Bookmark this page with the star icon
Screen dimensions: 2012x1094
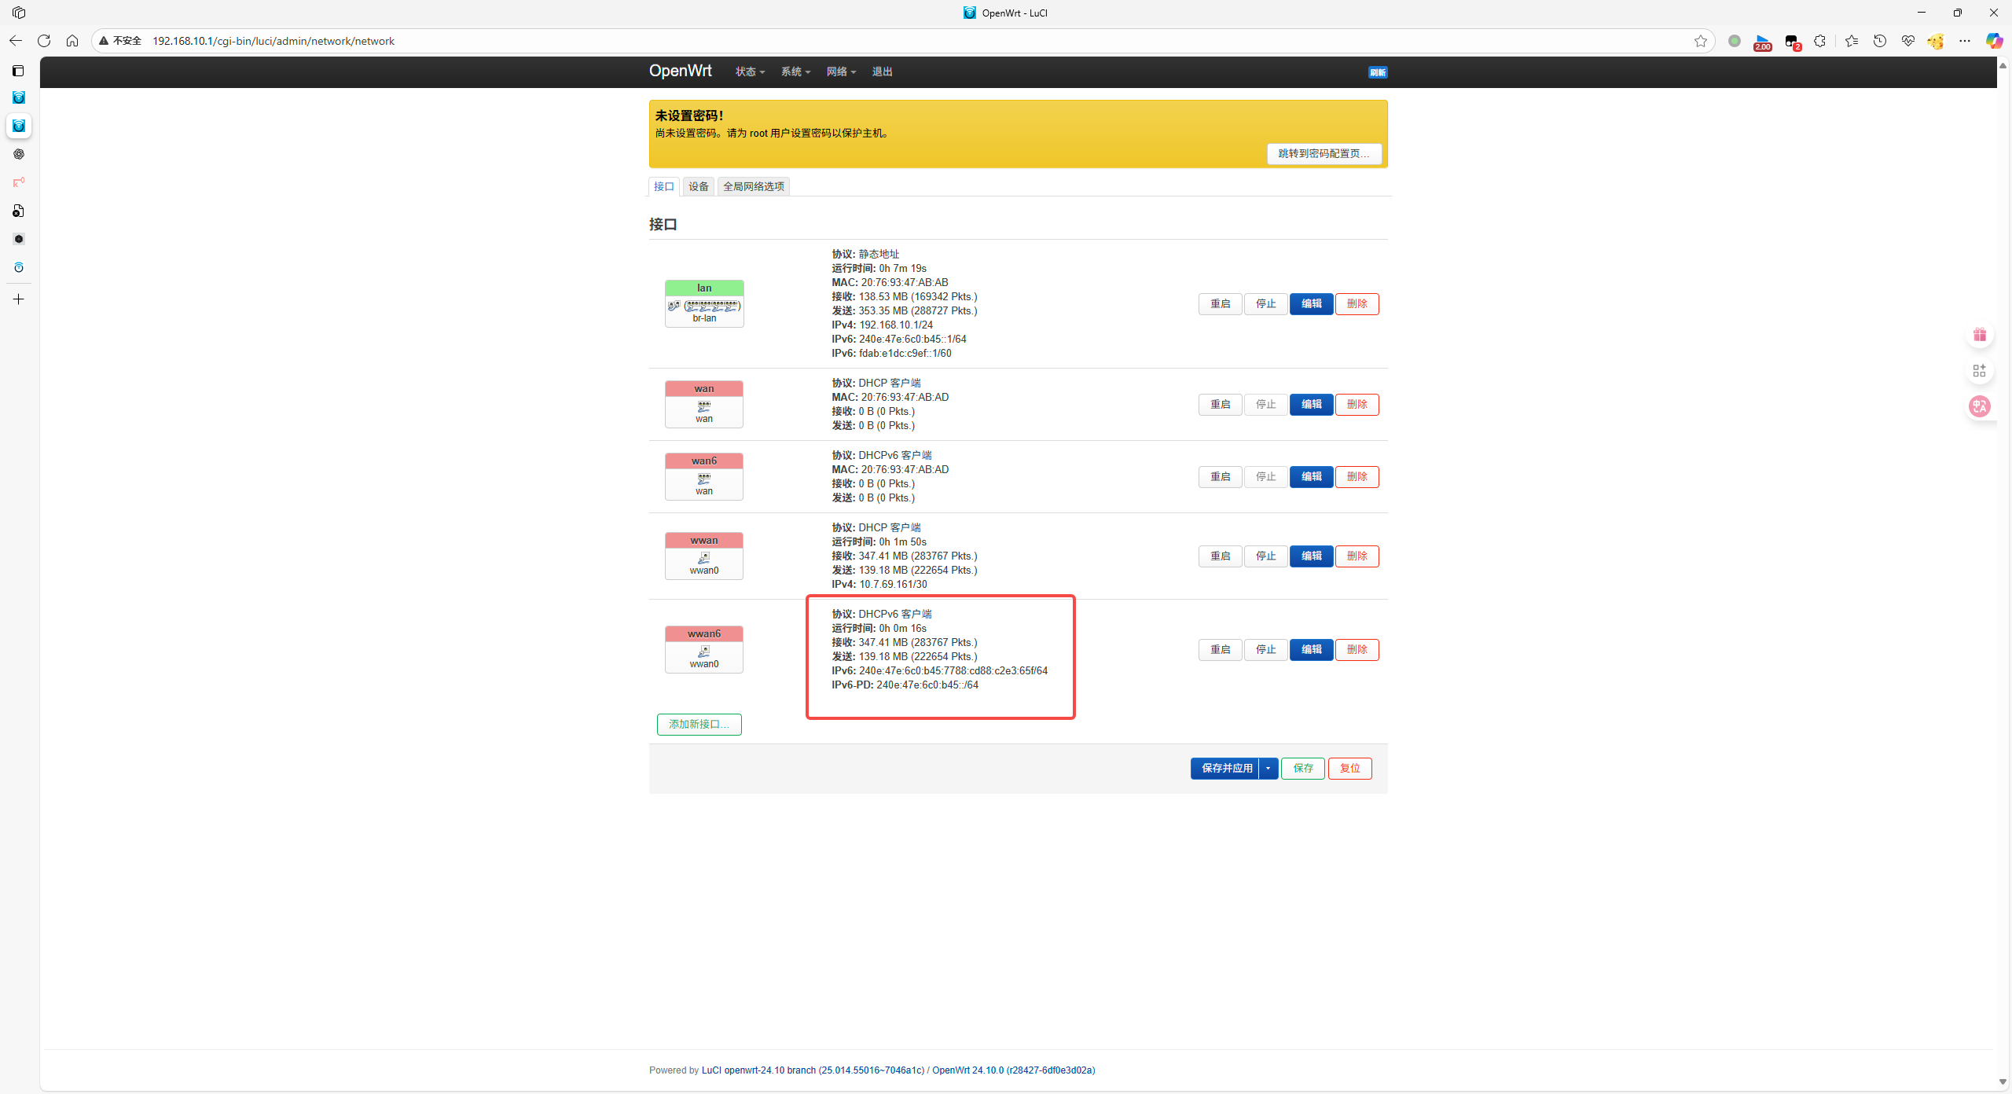[x=1701, y=41]
